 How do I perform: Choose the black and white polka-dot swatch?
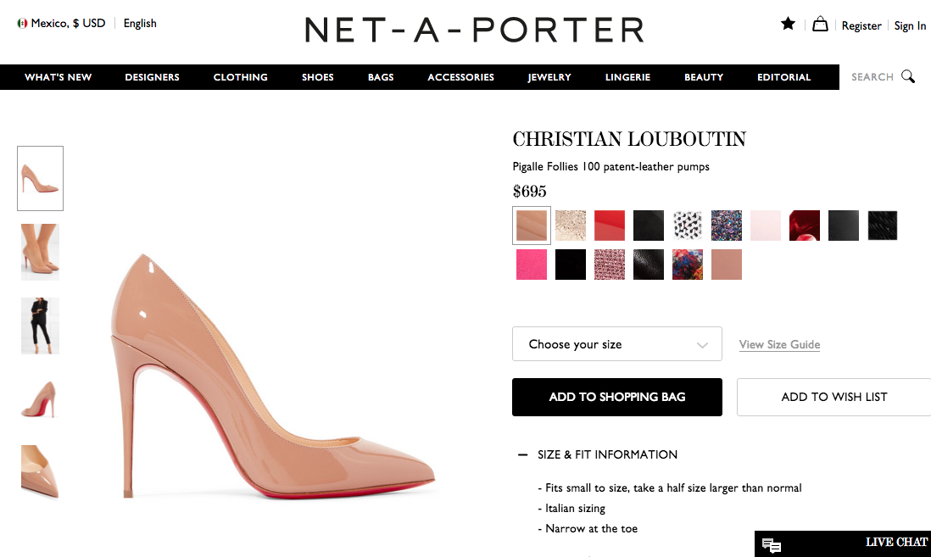point(688,226)
